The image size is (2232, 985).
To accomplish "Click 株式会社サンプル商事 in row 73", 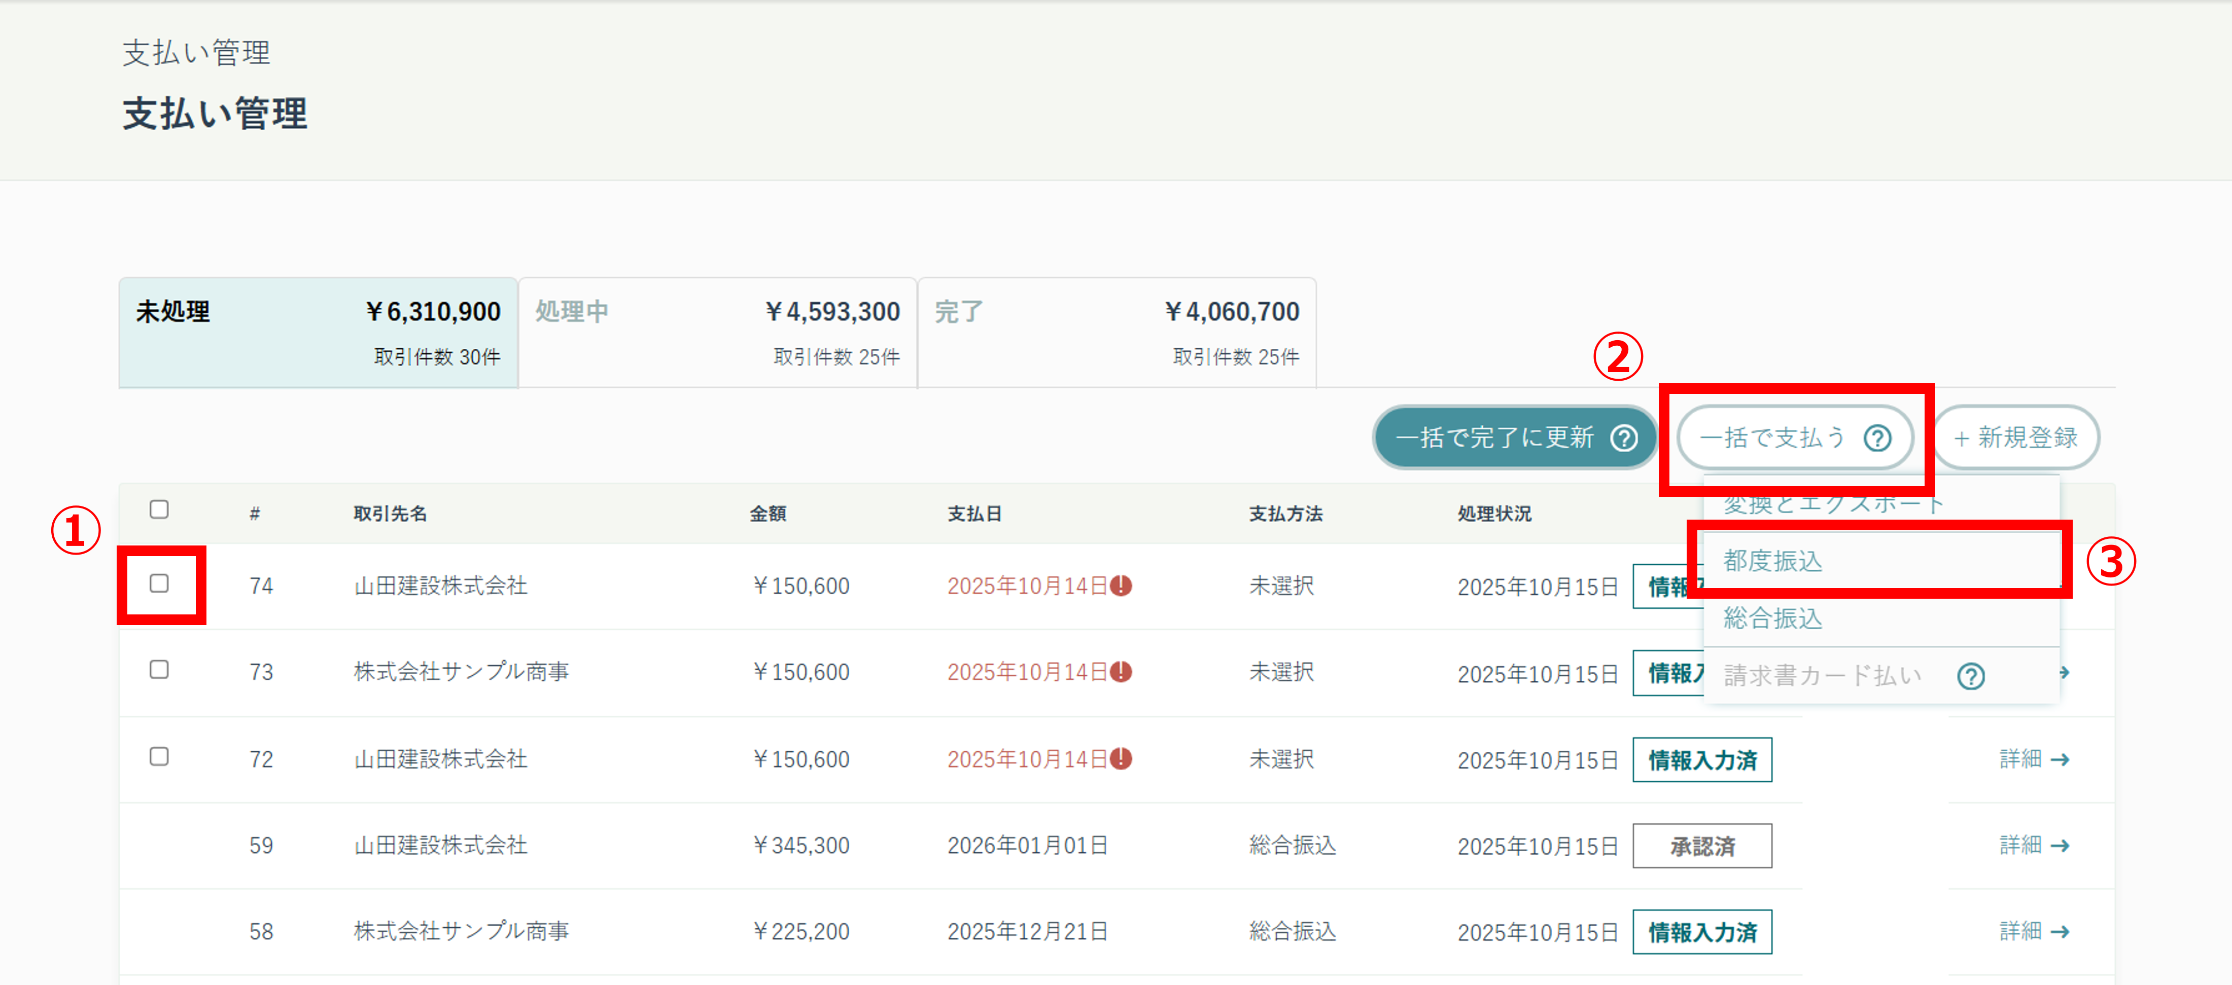I will [x=461, y=672].
